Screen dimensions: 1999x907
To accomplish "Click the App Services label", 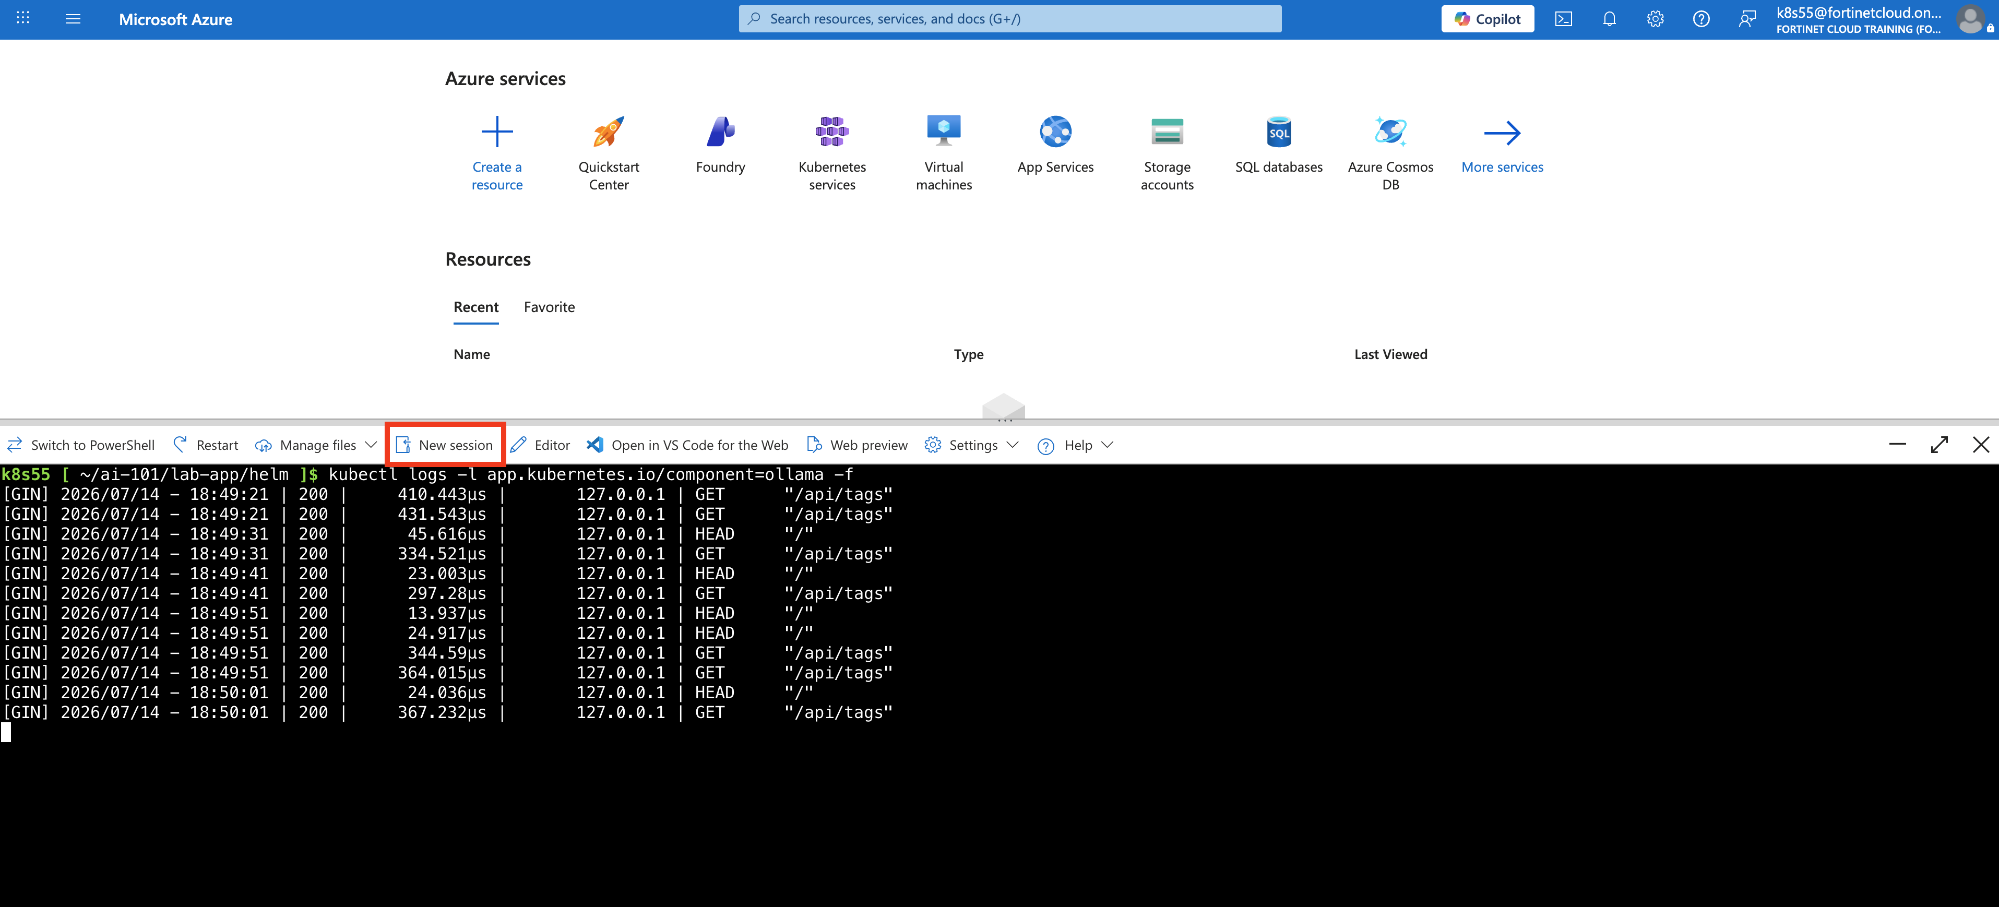I will click(x=1055, y=168).
